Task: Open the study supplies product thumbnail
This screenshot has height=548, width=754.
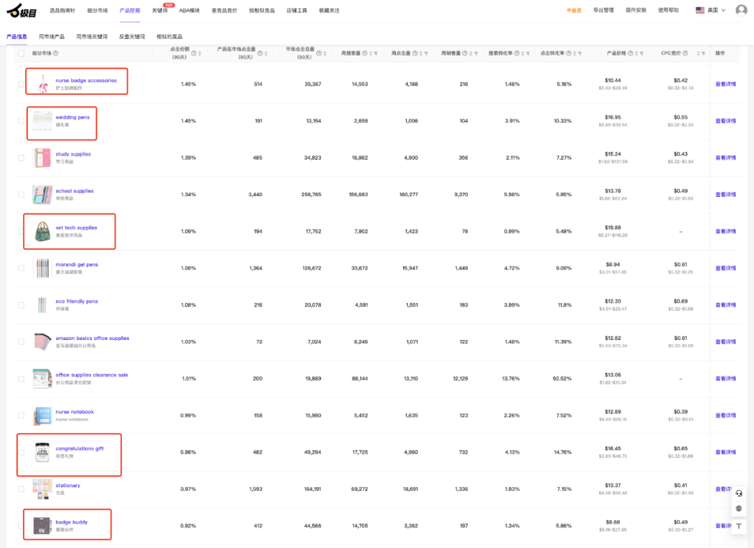Action: click(x=43, y=158)
